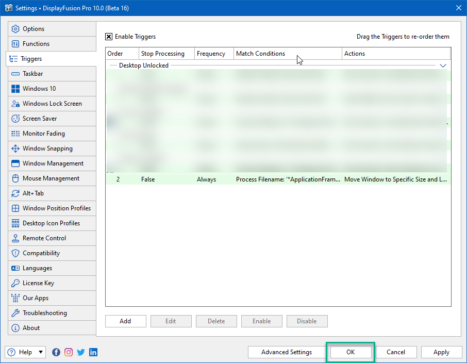
Task: Open the LinkedIn link icon
Action: [93, 352]
